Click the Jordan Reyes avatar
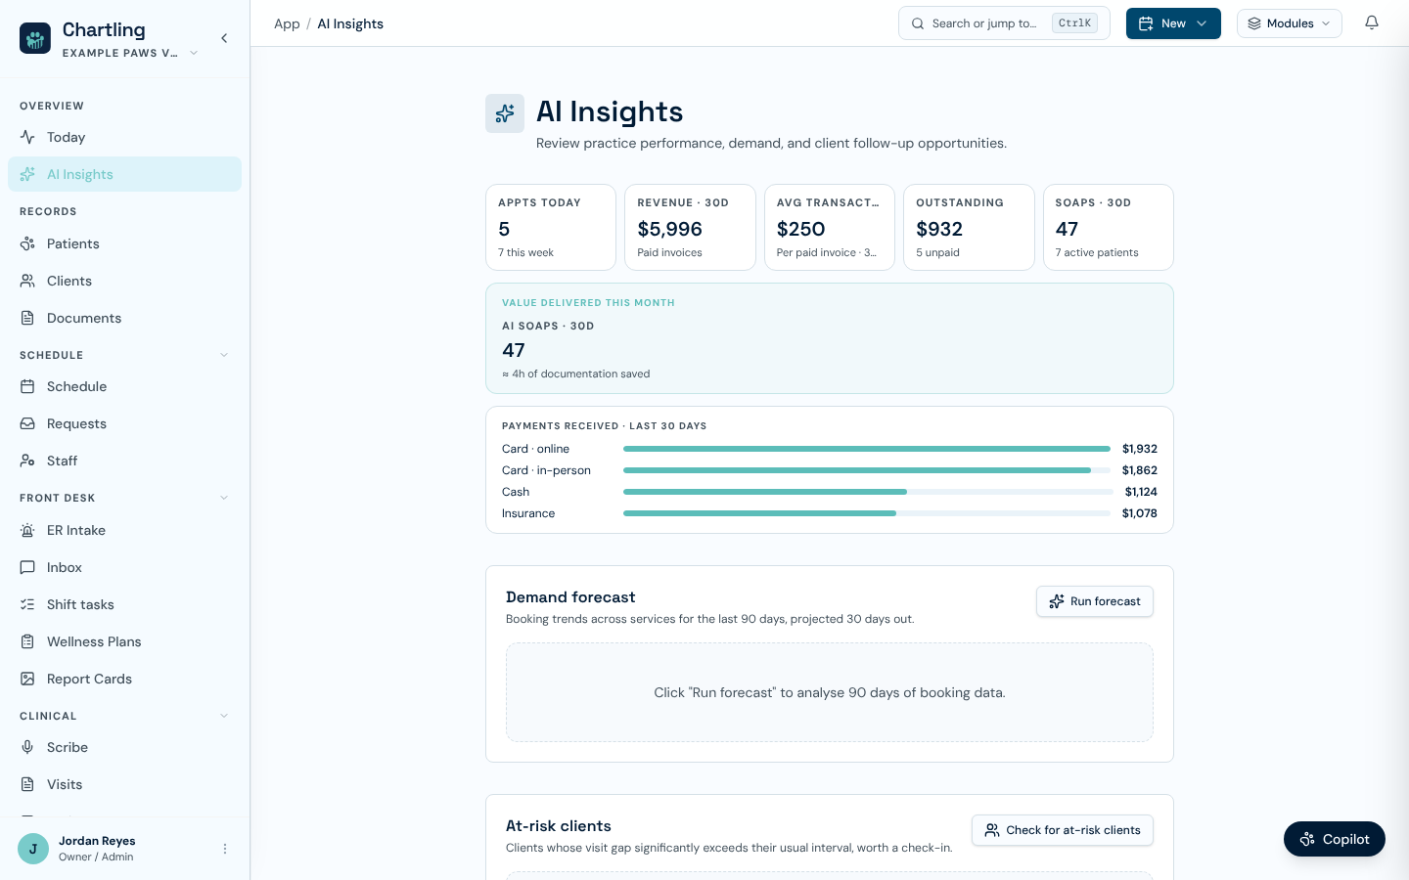1409x880 pixels. pos(33,849)
